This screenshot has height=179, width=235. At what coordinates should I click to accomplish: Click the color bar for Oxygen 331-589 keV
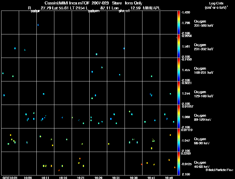click(179, 23)
